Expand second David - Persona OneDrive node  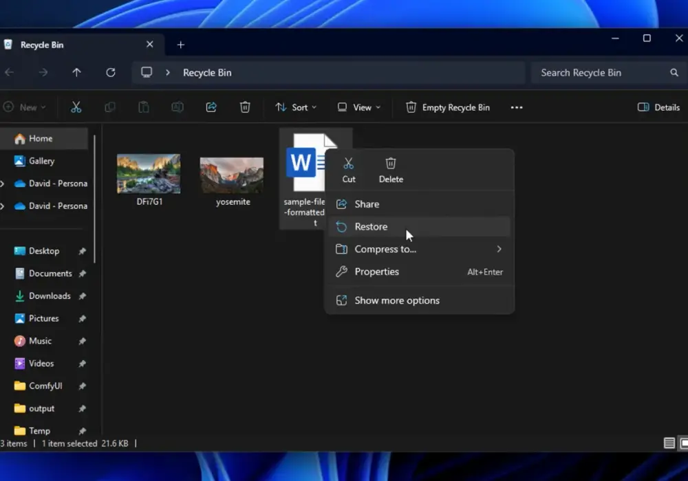(3, 206)
